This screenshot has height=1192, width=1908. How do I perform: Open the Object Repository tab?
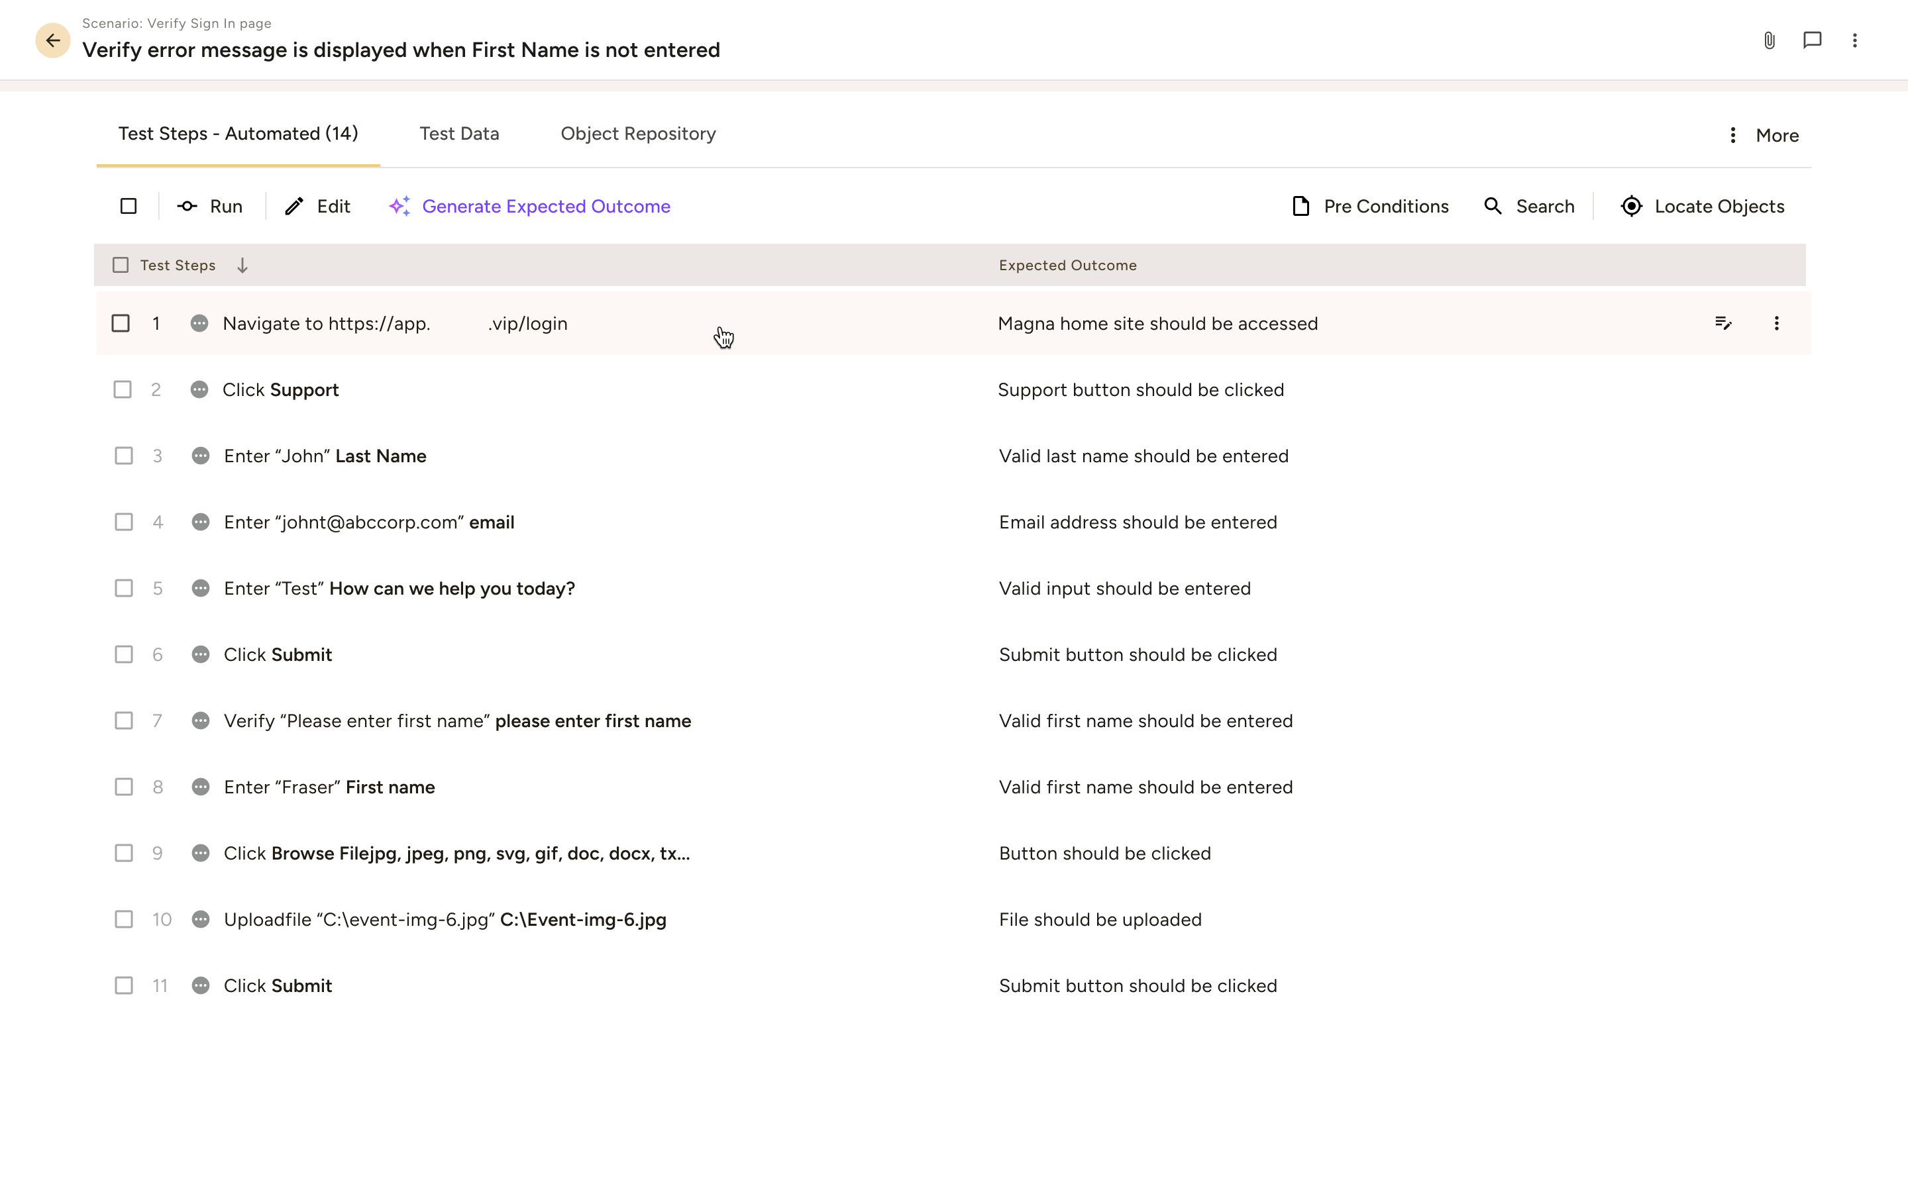coord(637,133)
